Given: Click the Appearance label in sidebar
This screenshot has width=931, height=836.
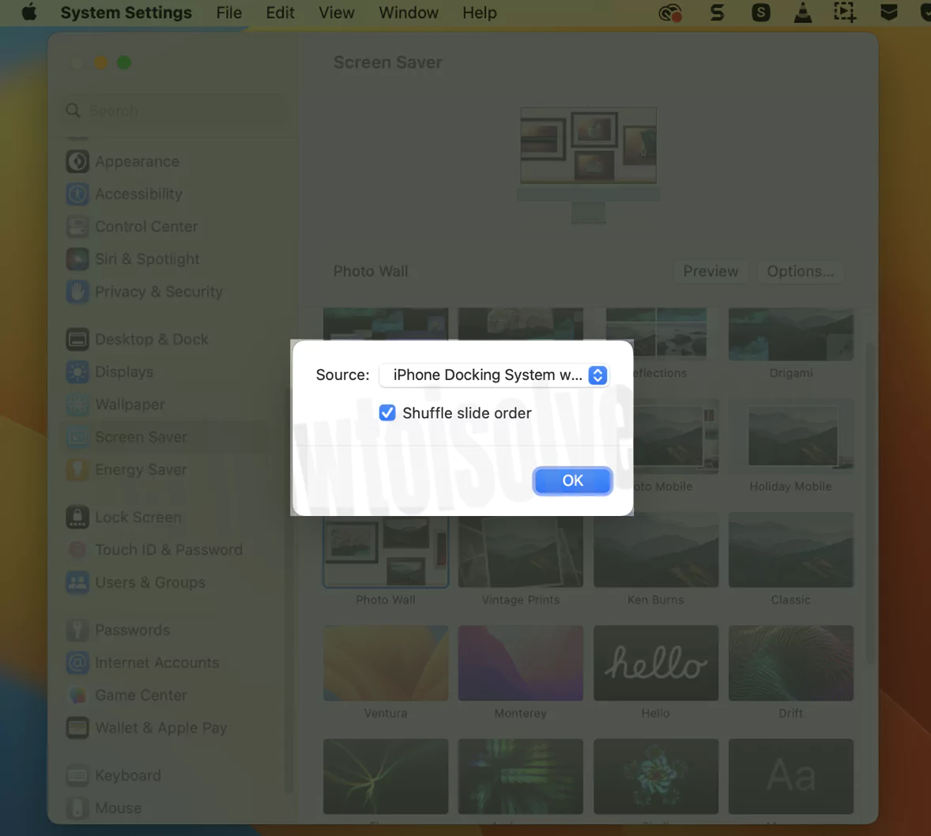Looking at the screenshot, I should (138, 161).
